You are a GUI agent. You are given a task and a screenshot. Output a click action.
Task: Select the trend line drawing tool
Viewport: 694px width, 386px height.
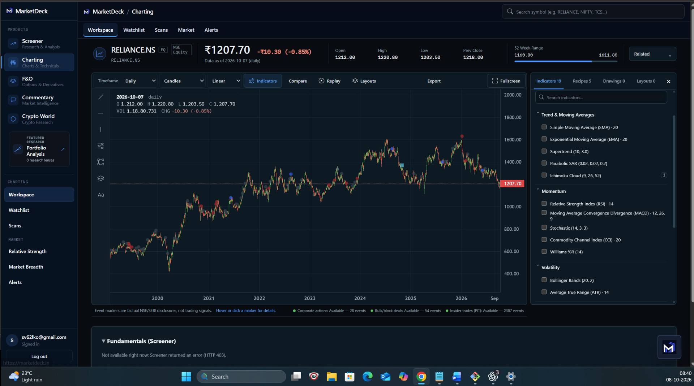point(101,97)
